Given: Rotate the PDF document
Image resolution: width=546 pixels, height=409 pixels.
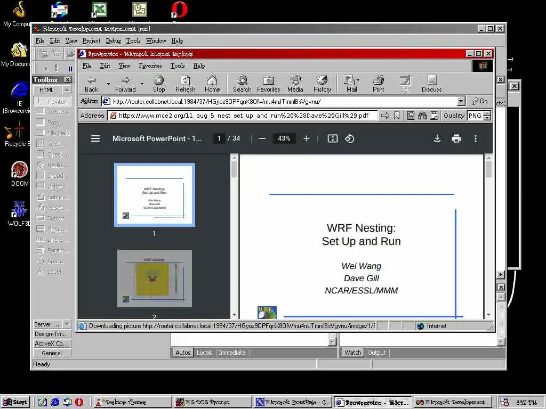Looking at the screenshot, I should click(x=350, y=139).
